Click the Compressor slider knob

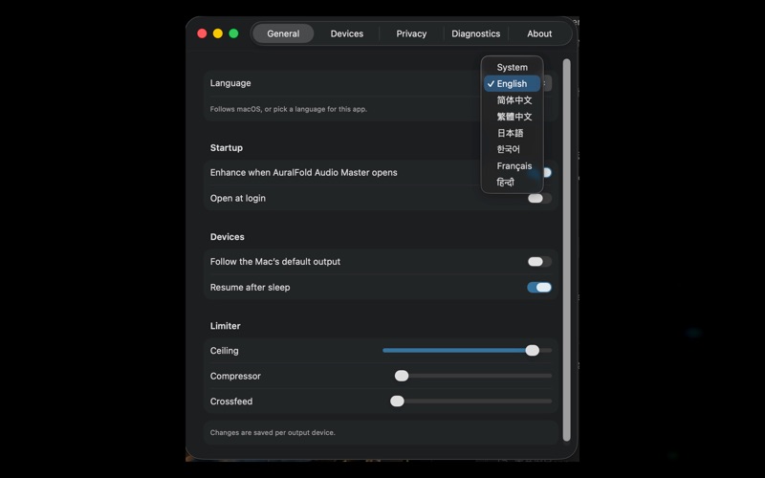(x=402, y=376)
